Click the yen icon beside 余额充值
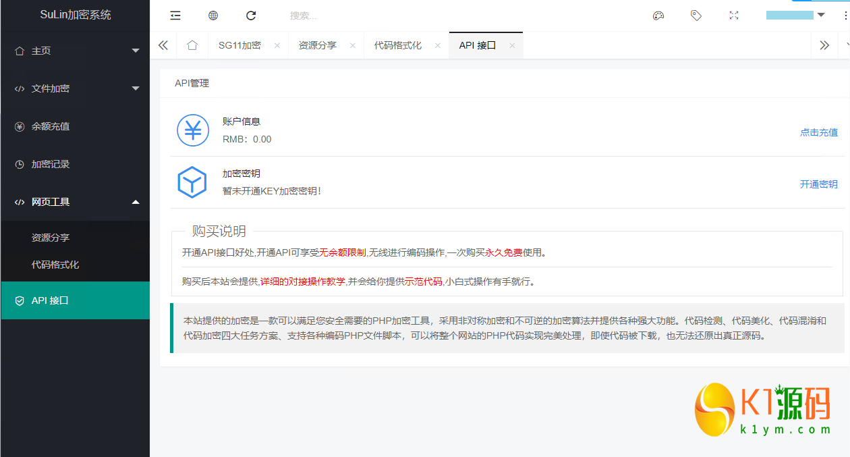 19,126
